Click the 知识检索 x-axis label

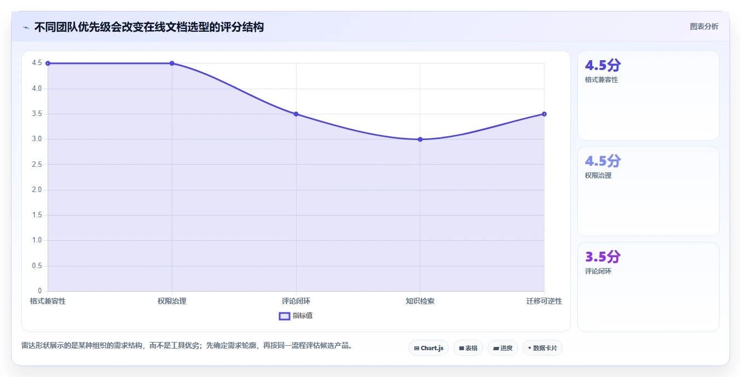click(420, 301)
